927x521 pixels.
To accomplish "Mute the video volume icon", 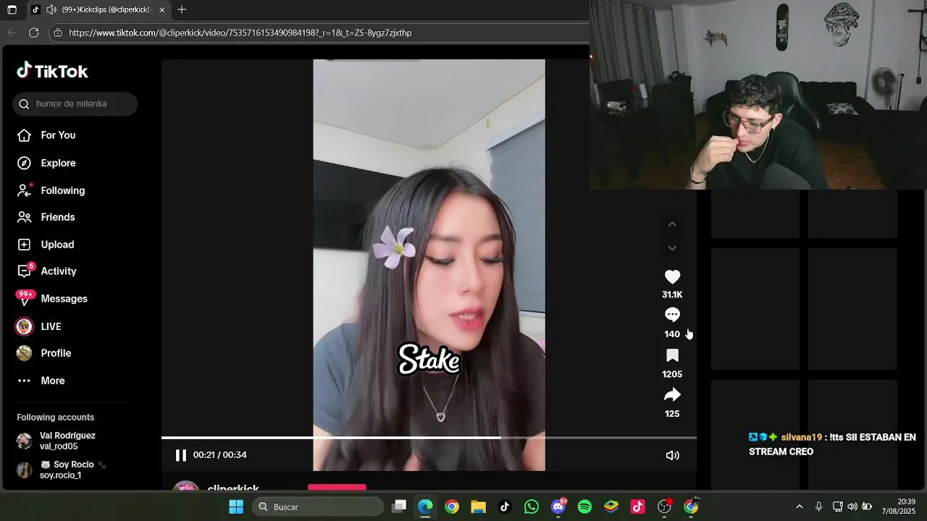I will tap(672, 455).
